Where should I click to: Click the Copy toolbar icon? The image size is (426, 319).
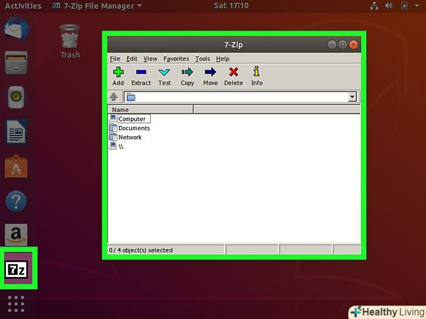[187, 76]
